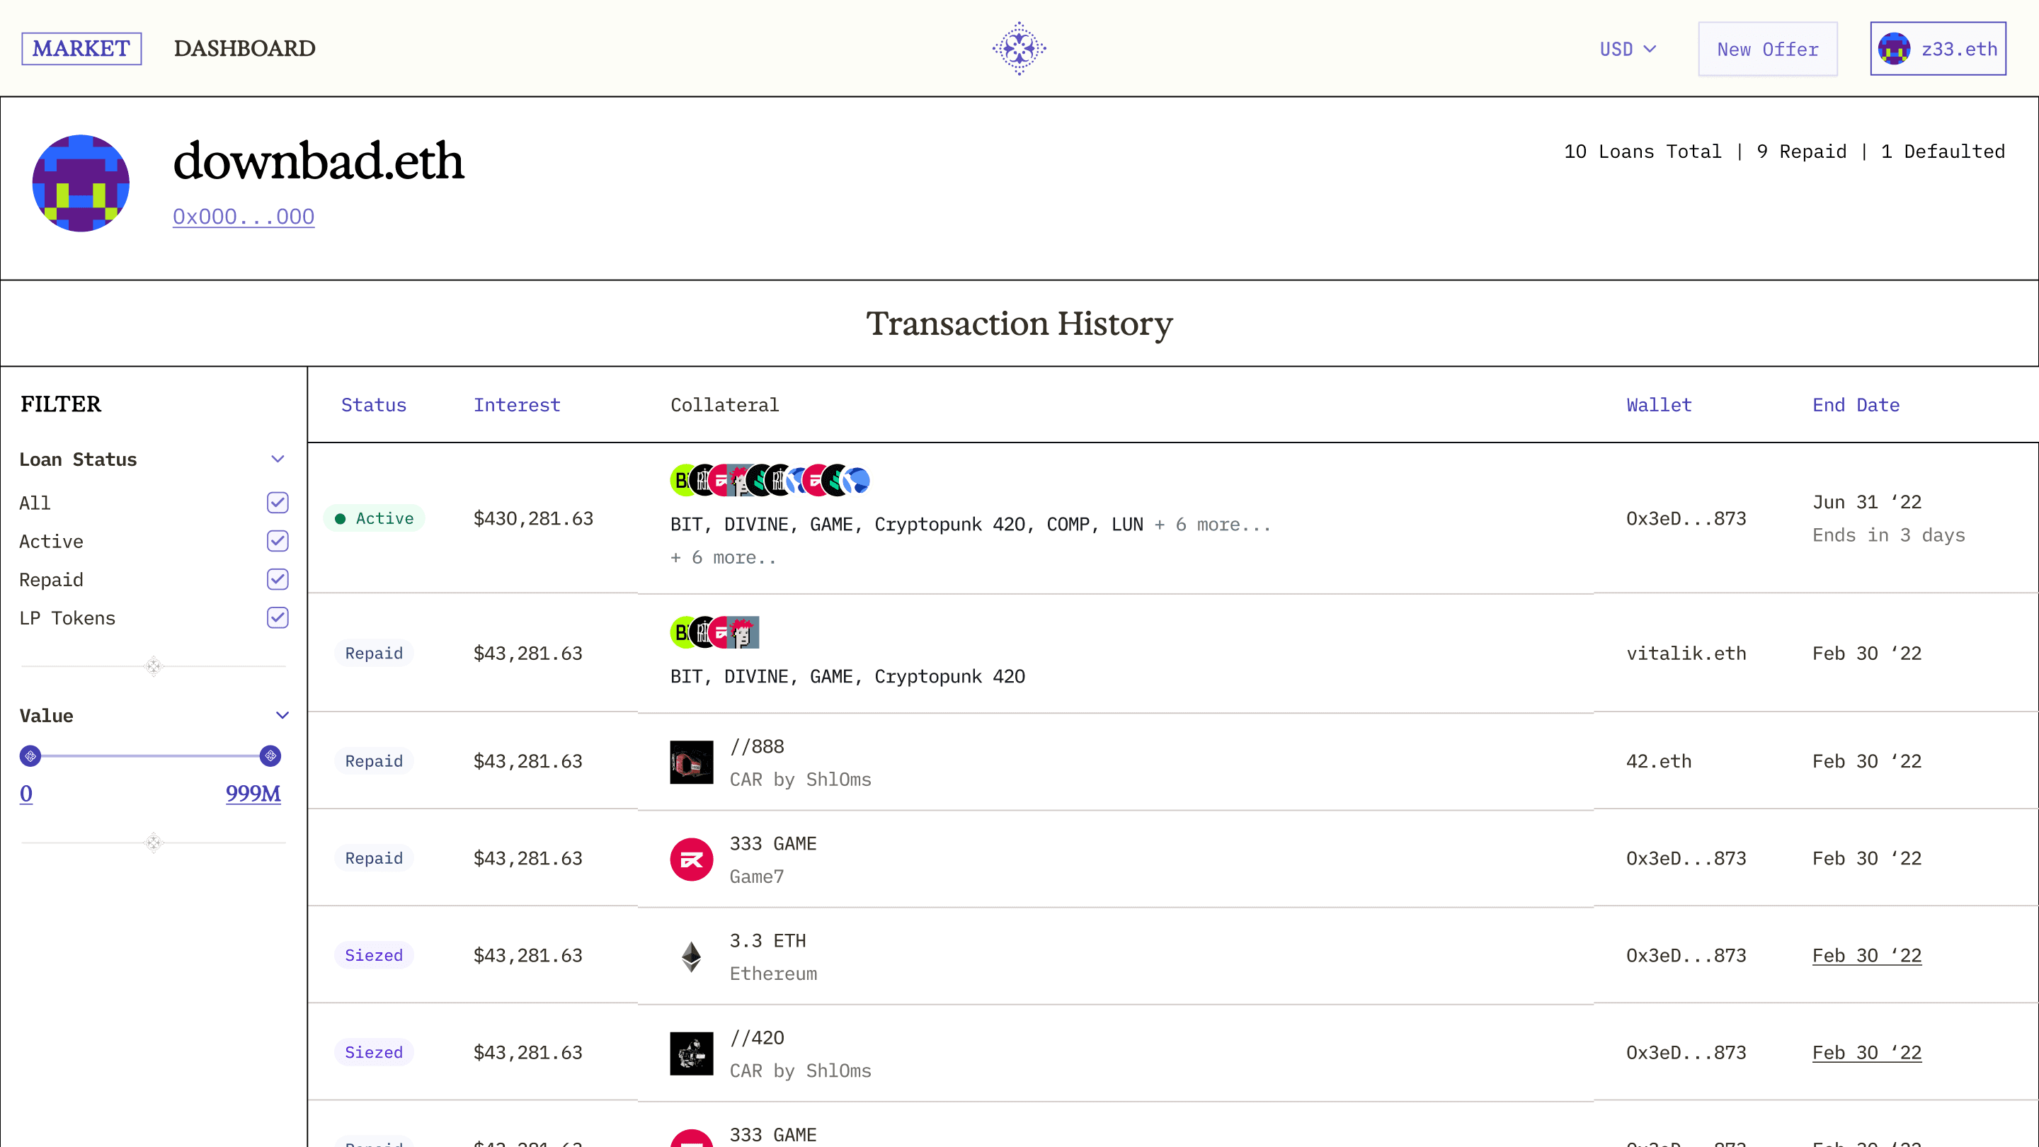Image resolution: width=2039 pixels, height=1147 pixels.
Task: Switch to the DASHBOARD tab
Action: point(244,49)
